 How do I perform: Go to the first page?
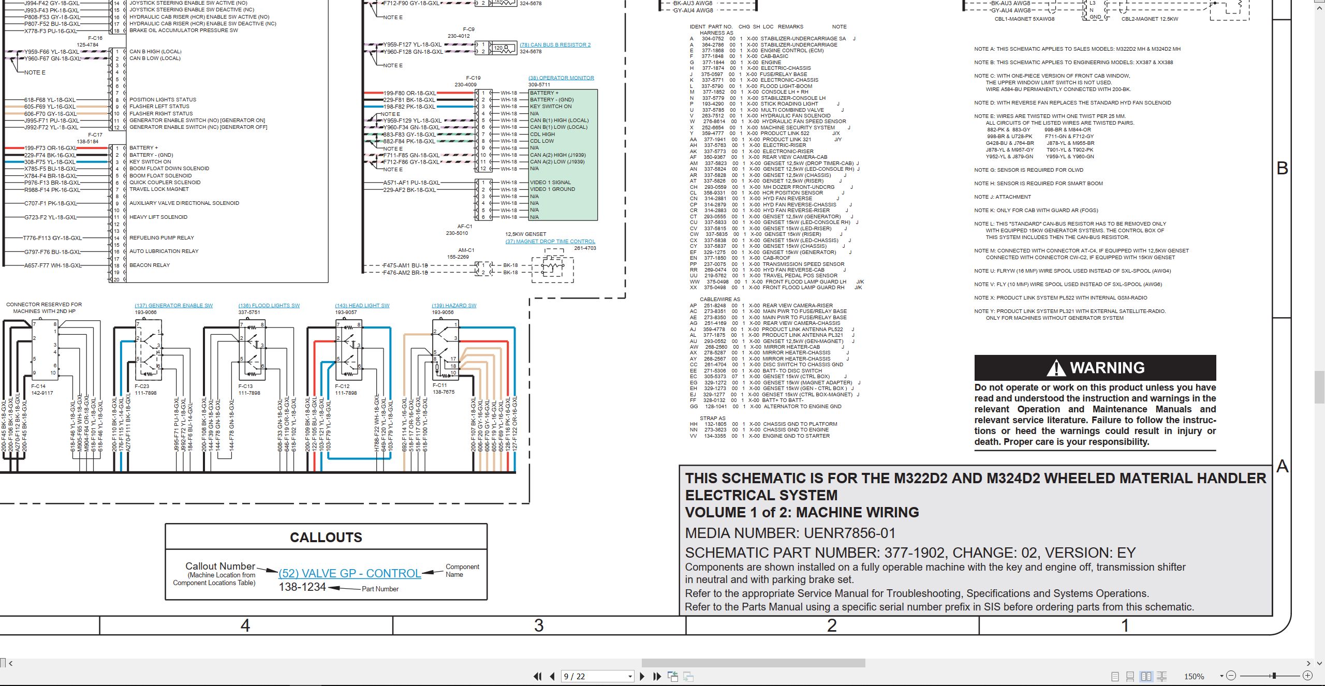tap(538, 676)
